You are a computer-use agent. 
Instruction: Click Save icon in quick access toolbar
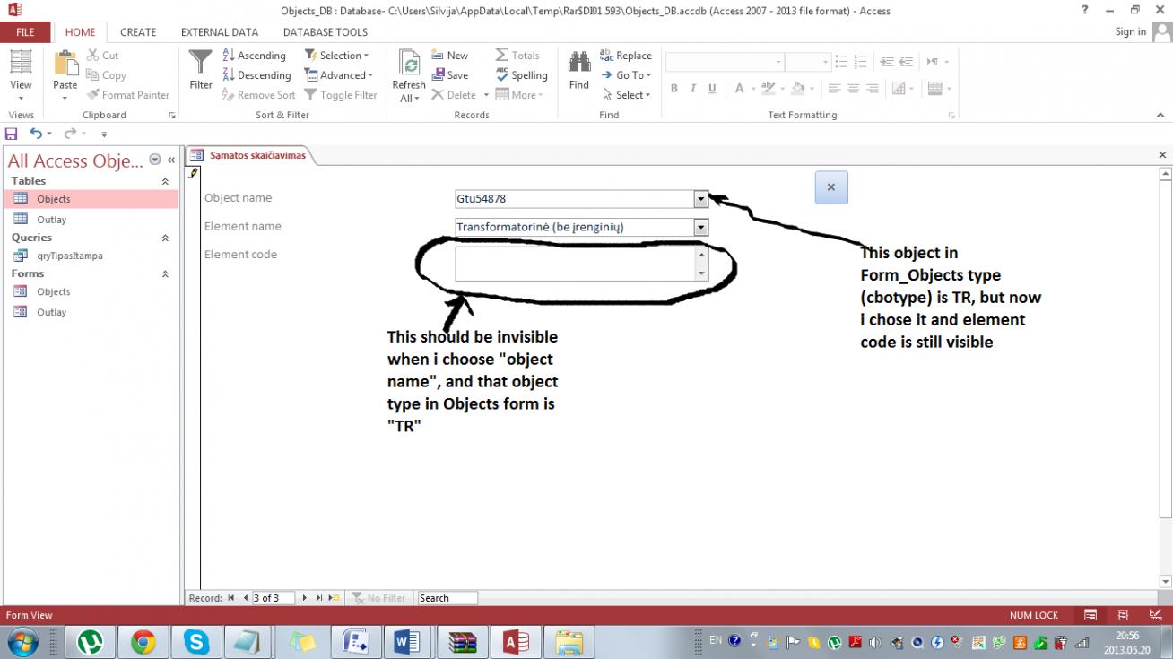coord(12,134)
